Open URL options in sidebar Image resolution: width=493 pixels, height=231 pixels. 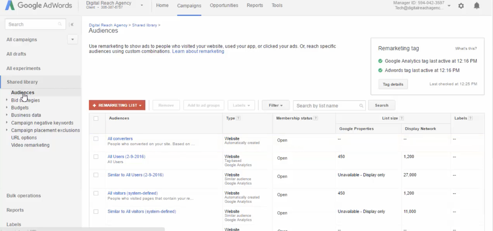click(x=24, y=138)
